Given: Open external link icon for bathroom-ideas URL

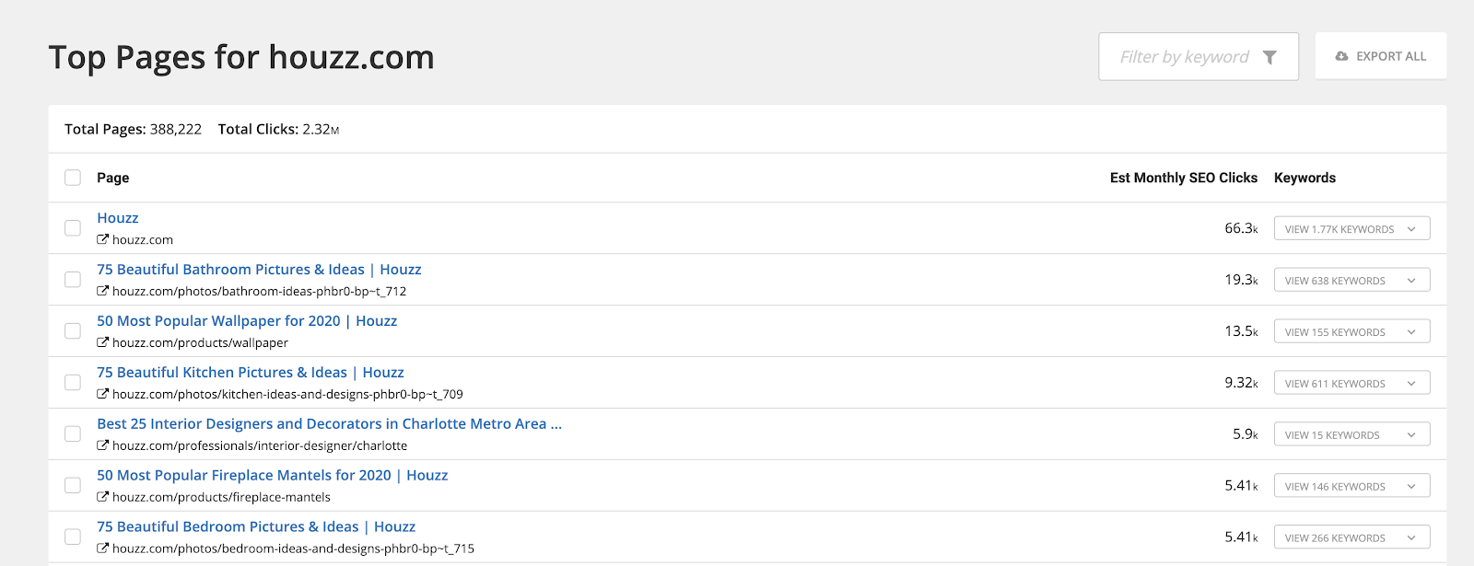Looking at the screenshot, I should tap(103, 291).
